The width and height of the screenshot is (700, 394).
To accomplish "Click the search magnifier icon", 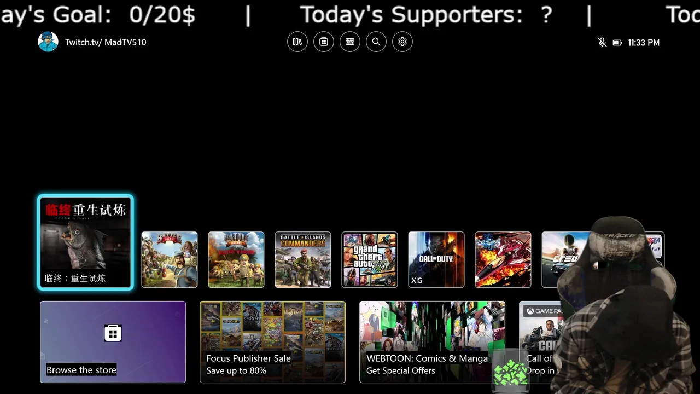I will tap(376, 42).
